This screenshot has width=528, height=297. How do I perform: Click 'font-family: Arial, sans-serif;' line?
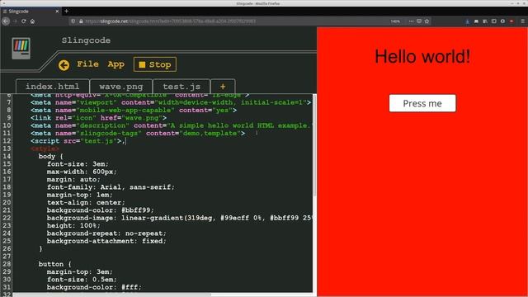[111, 187]
